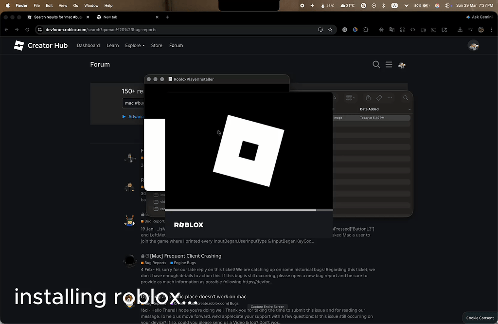This screenshot has height=324, width=498.
Task: Click the installer progress bar
Action: tap(249, 210)
